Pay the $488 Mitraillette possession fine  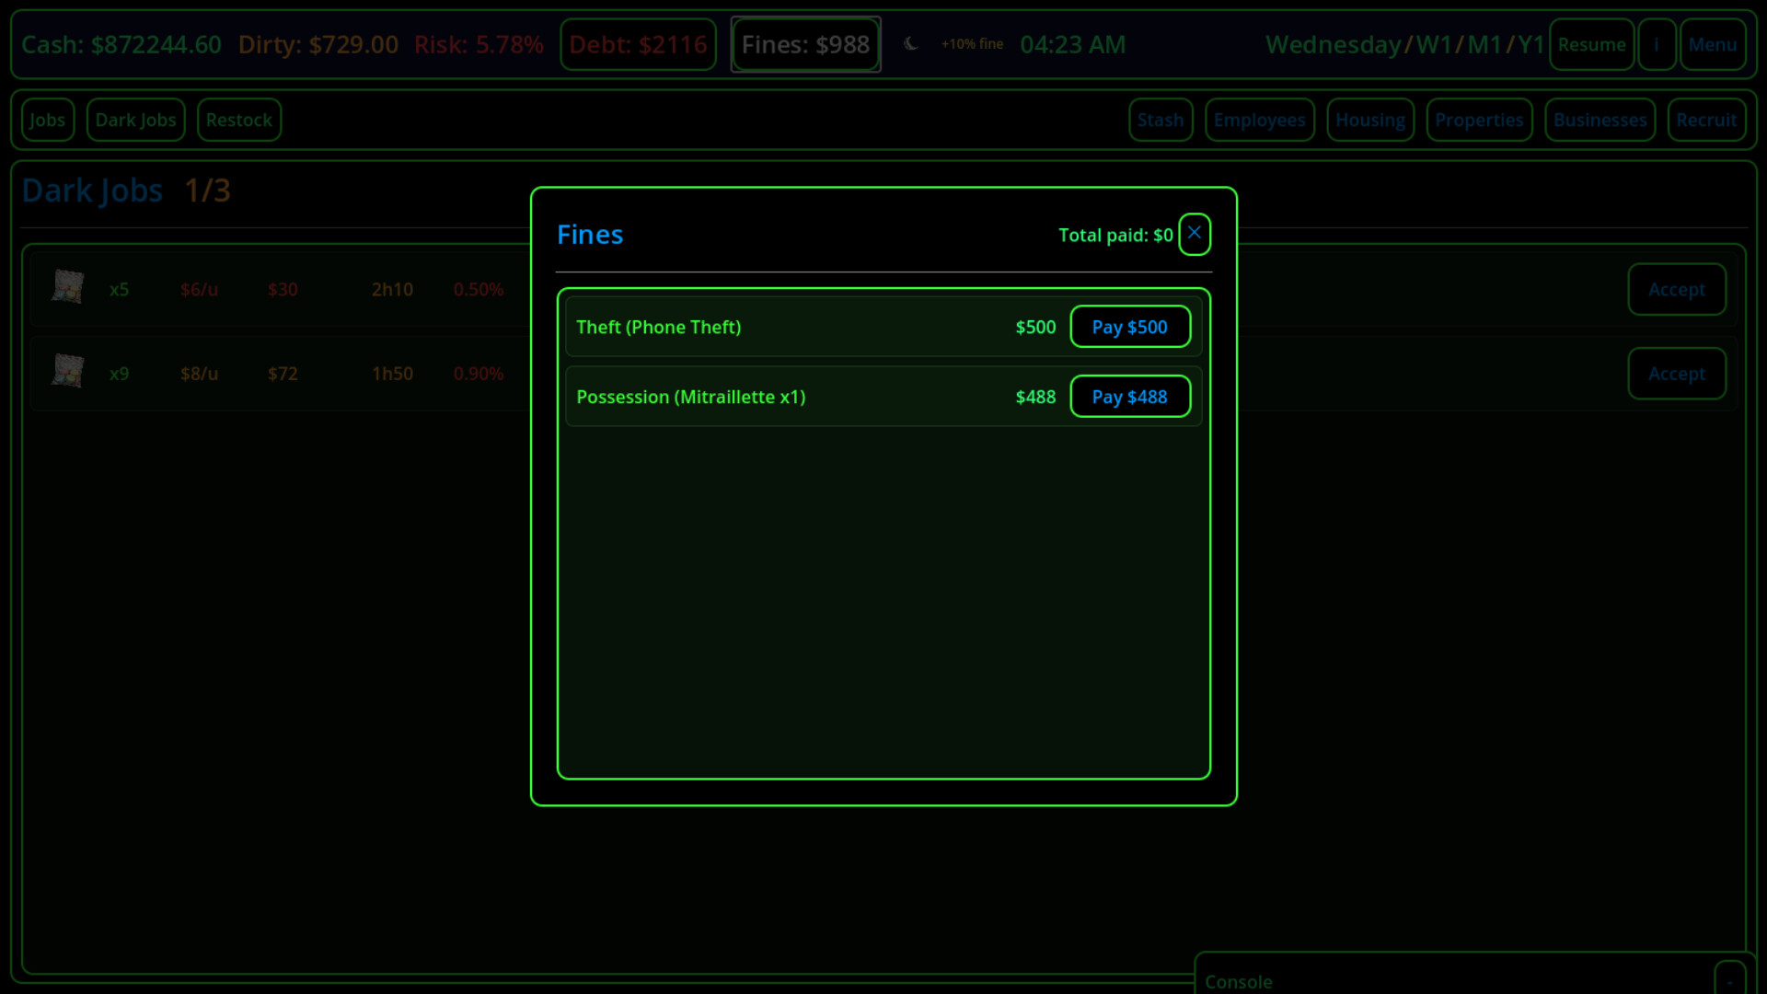click(1130, 397)
